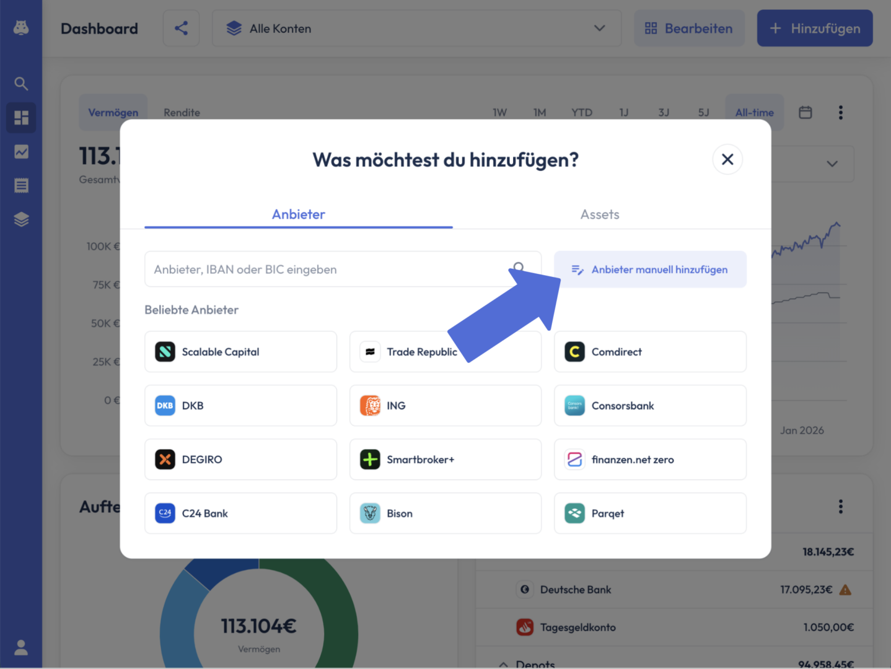Open the chart analysis icon in sidebar

(x=21, y=152)
